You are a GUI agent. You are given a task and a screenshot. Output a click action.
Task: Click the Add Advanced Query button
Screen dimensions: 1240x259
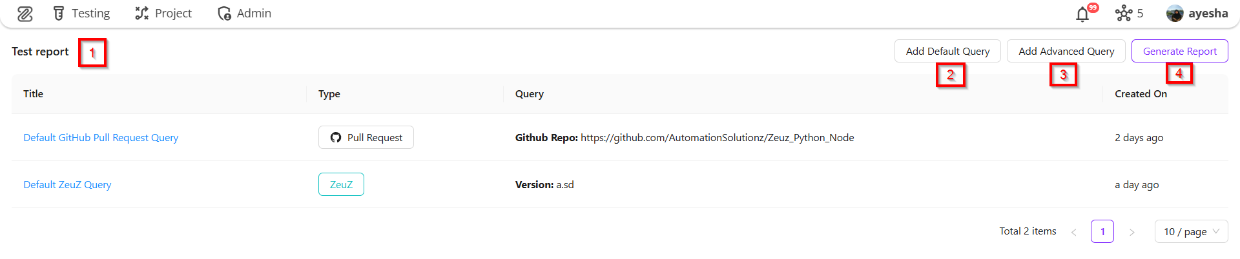click(x=1066, y=51)
